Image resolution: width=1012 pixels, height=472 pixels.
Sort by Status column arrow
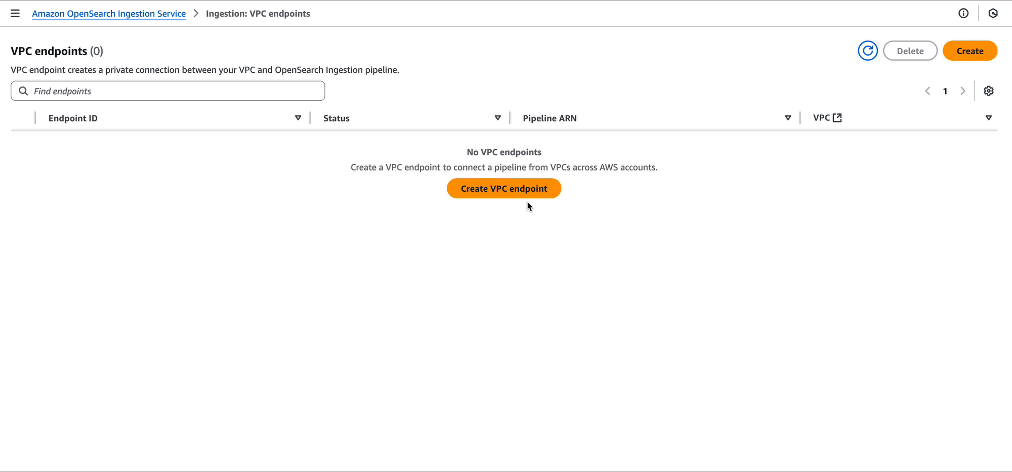click(498, 118)
